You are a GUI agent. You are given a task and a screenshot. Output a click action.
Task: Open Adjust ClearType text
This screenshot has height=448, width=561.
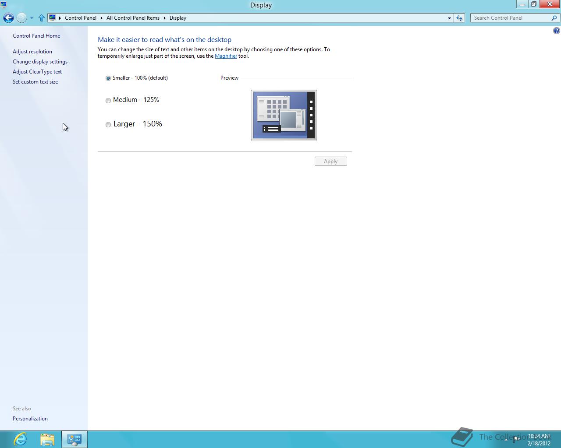coord(37,72)
